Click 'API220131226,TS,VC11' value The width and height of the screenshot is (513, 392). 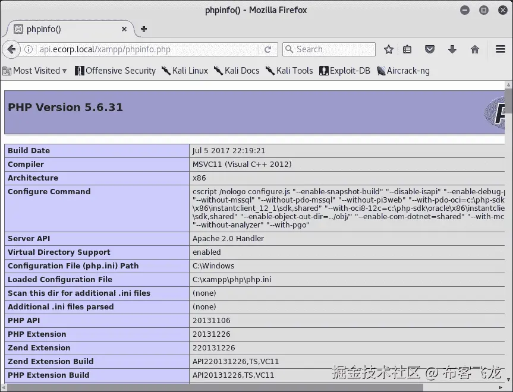(x=235, y=362)
